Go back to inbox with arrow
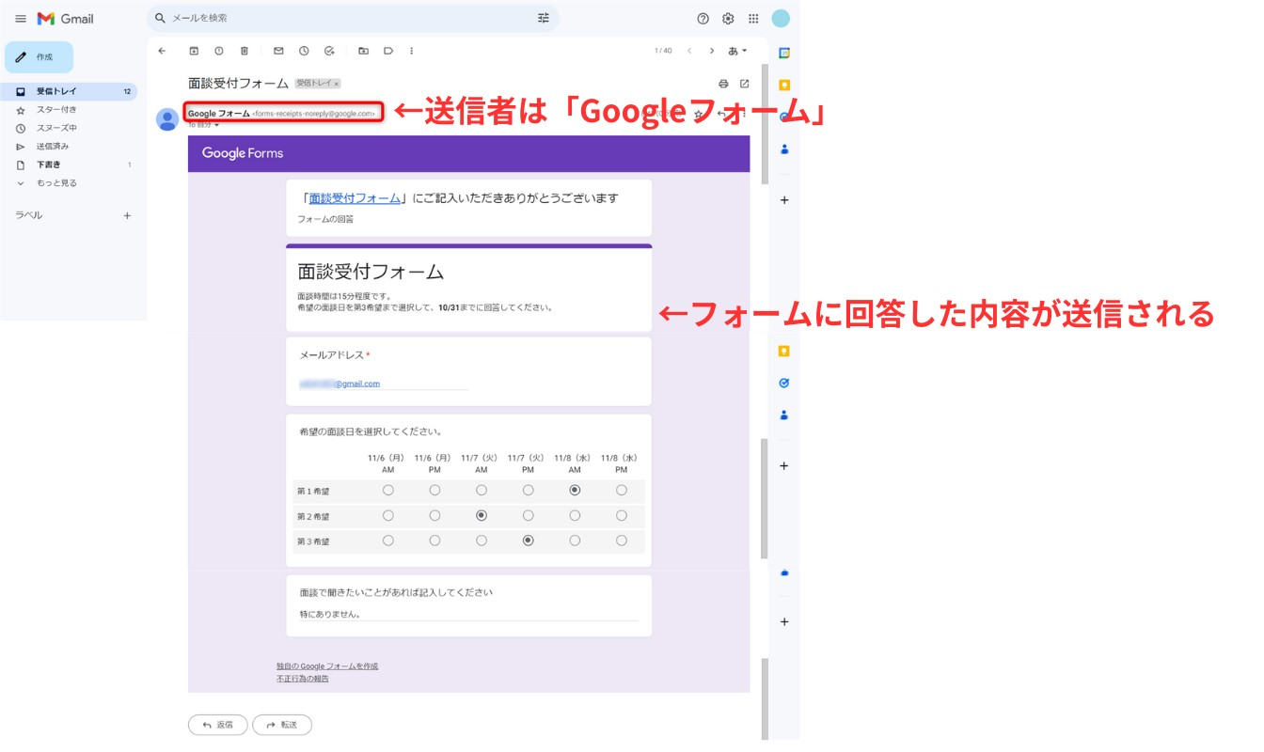Viewport: 1264px width, 752px height. [x=162, y=51]
